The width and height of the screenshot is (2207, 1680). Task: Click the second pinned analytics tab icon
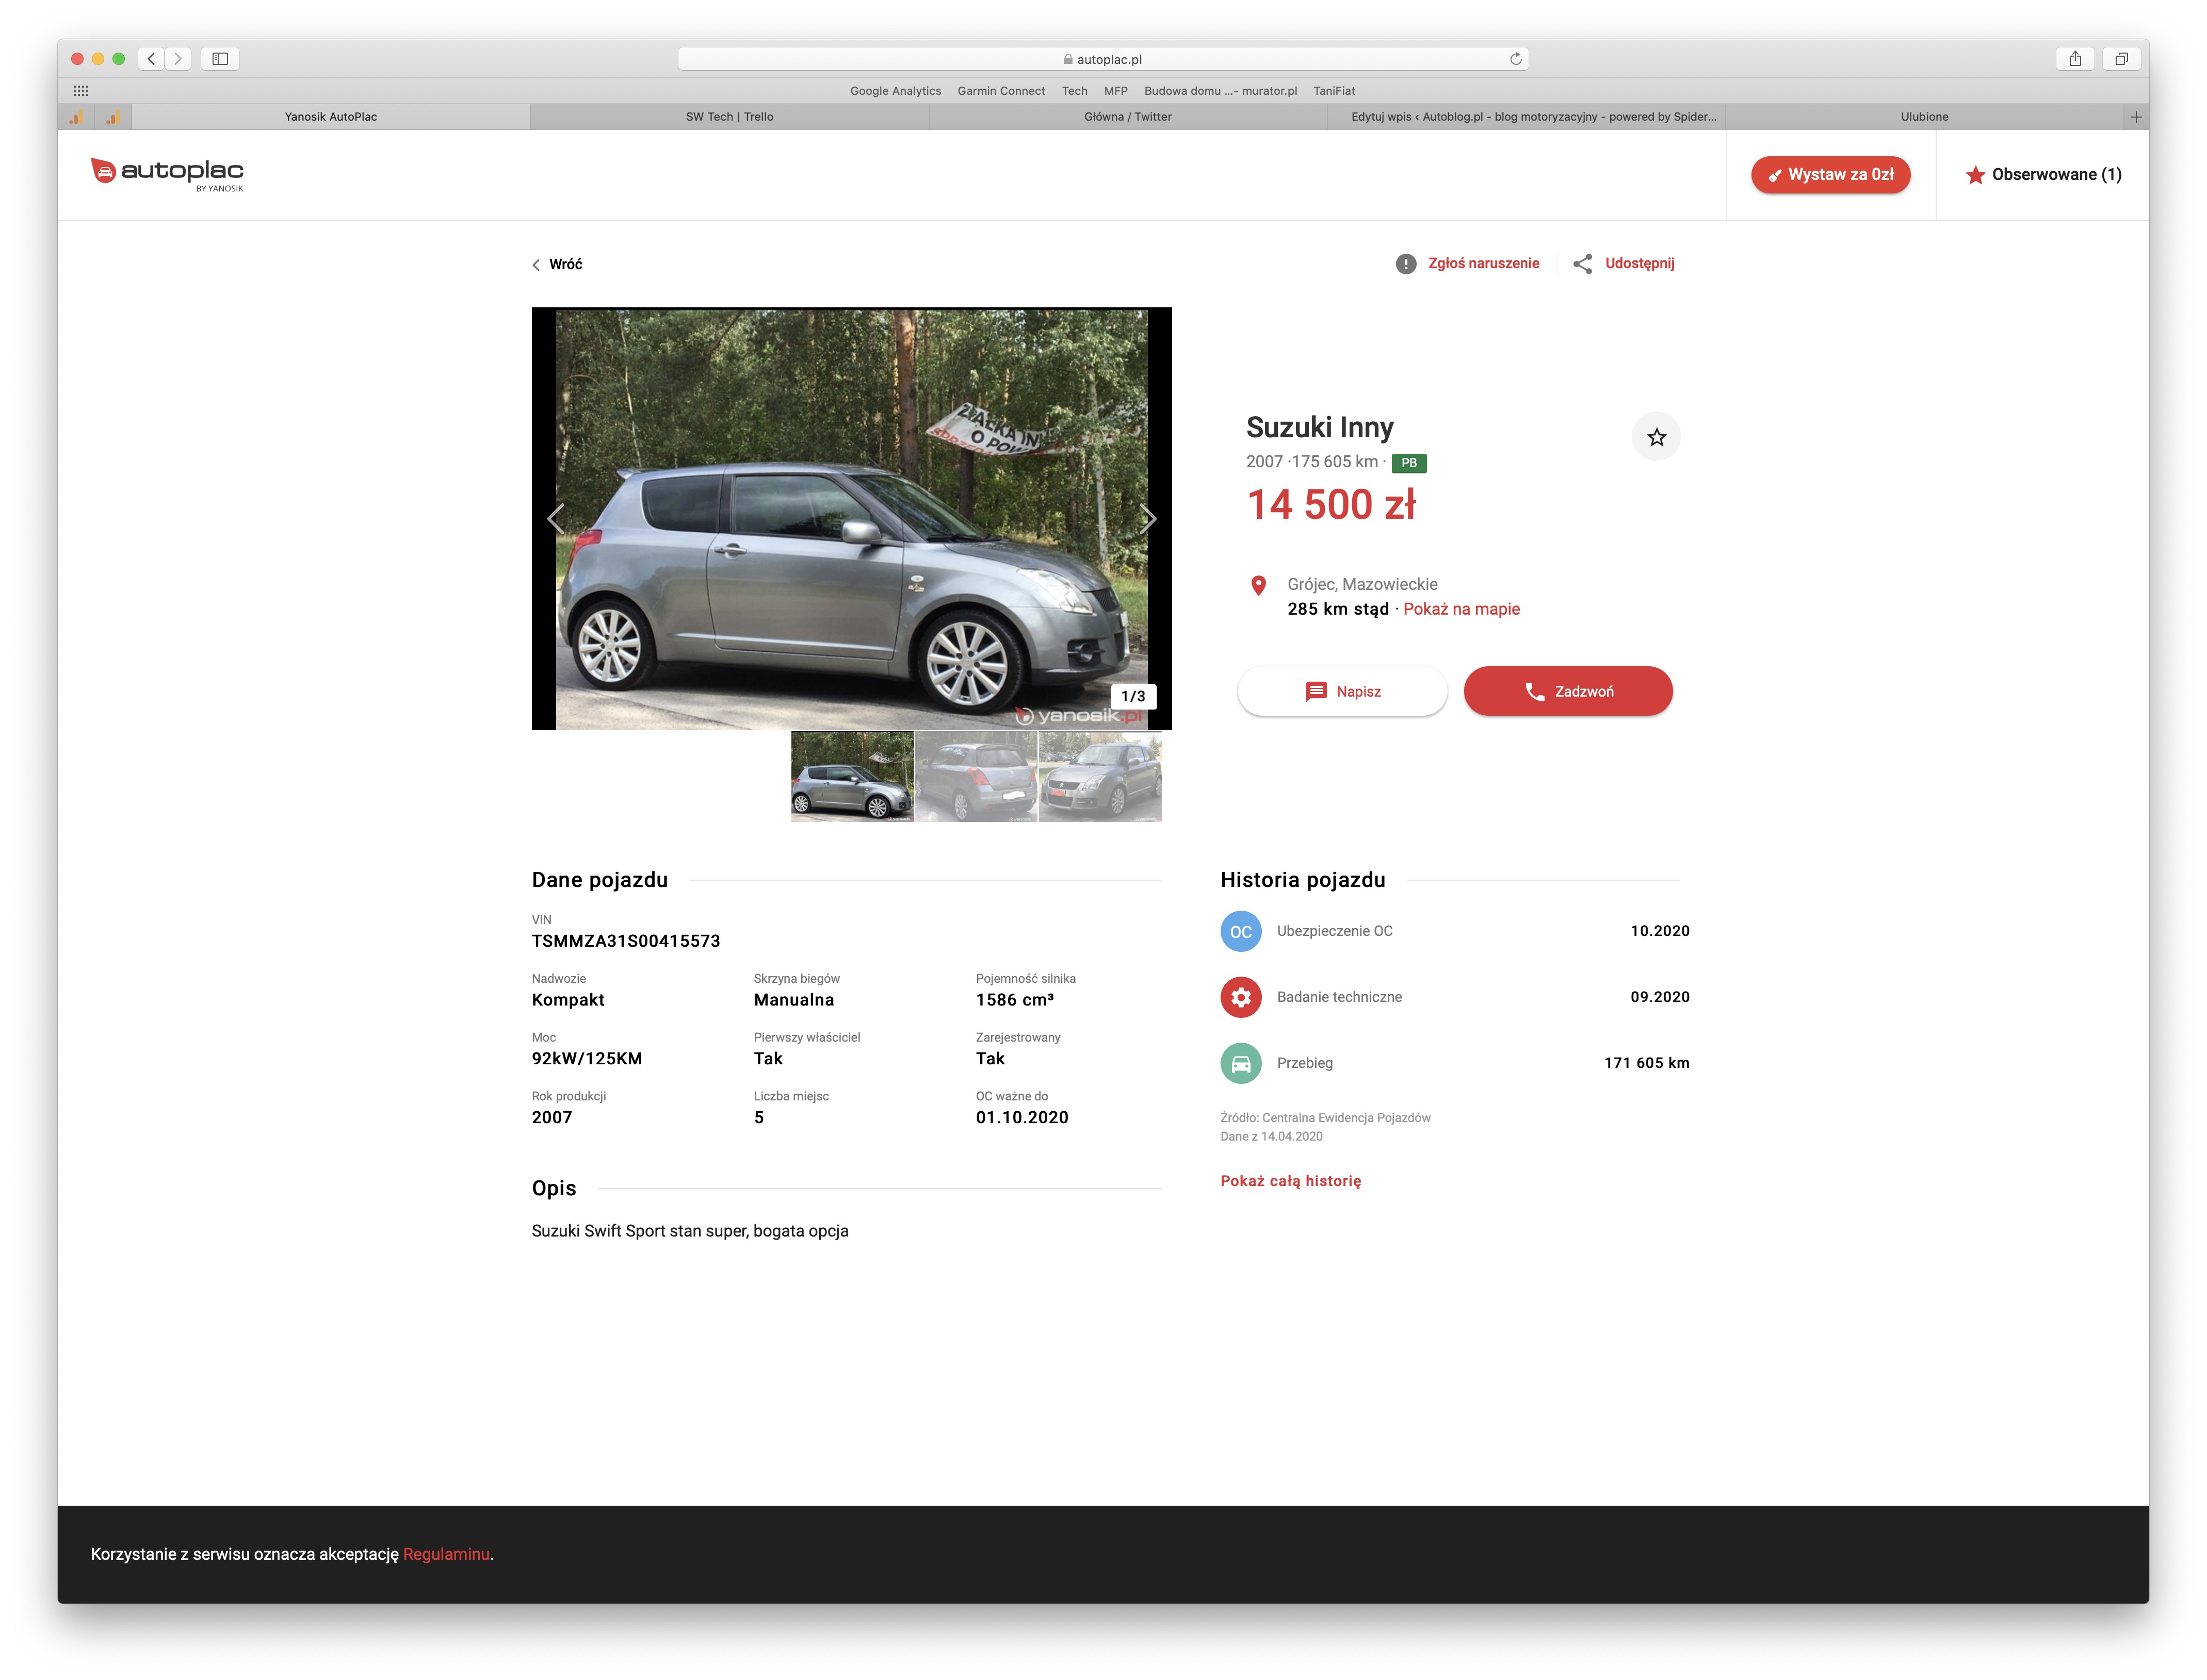coord(113,117)
